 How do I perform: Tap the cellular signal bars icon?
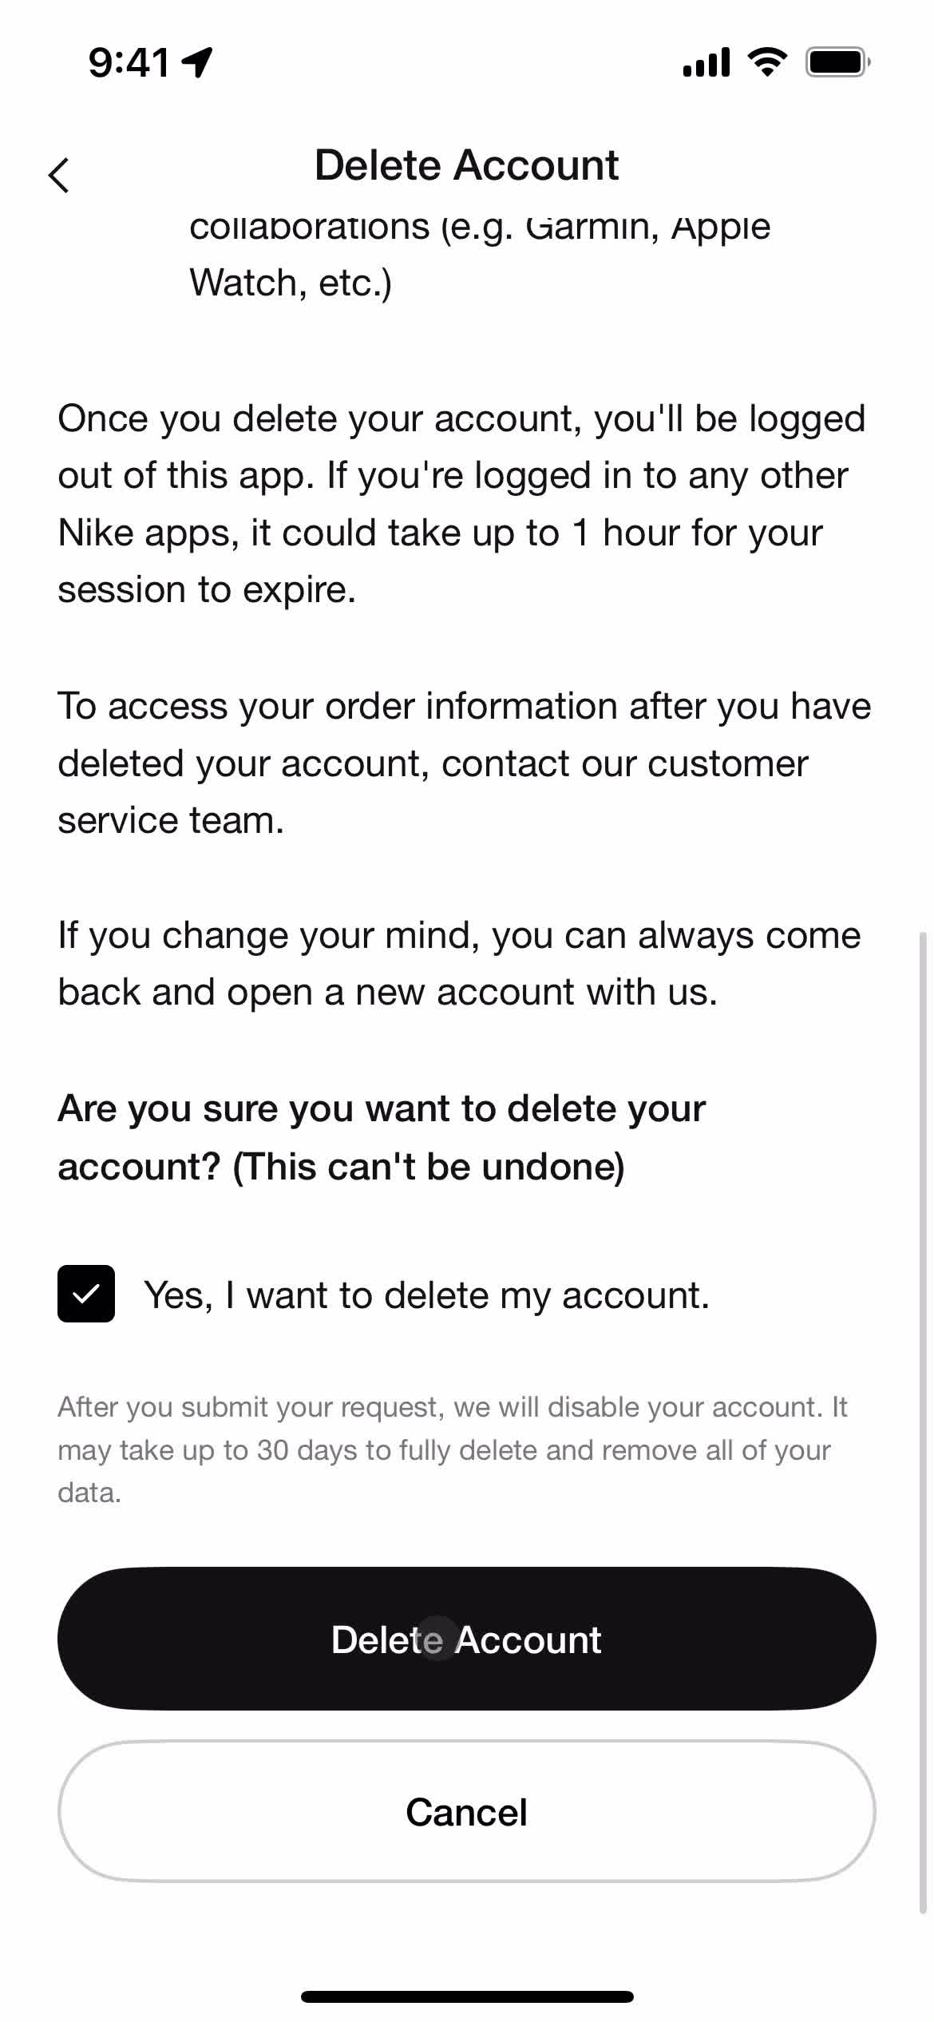[x=706, y=62]
